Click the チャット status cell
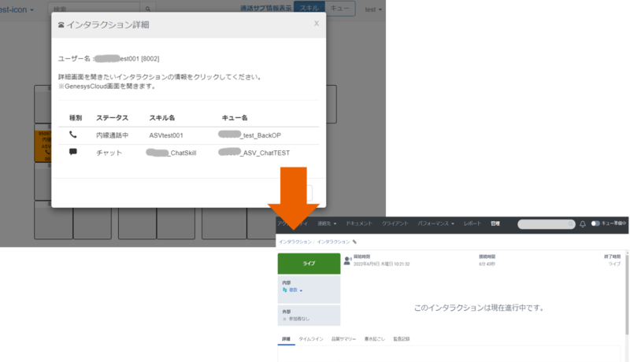630x362 pixels. coord(109,153)
